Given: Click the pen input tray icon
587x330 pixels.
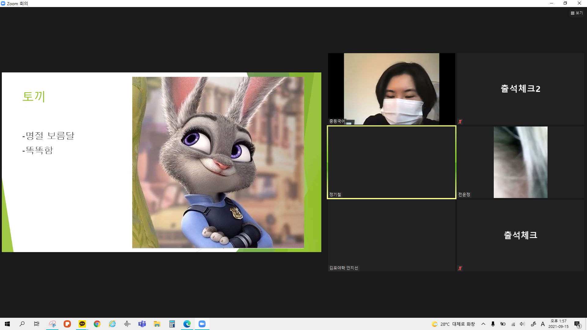Looking at the screenshot, I should coord(533,324).
